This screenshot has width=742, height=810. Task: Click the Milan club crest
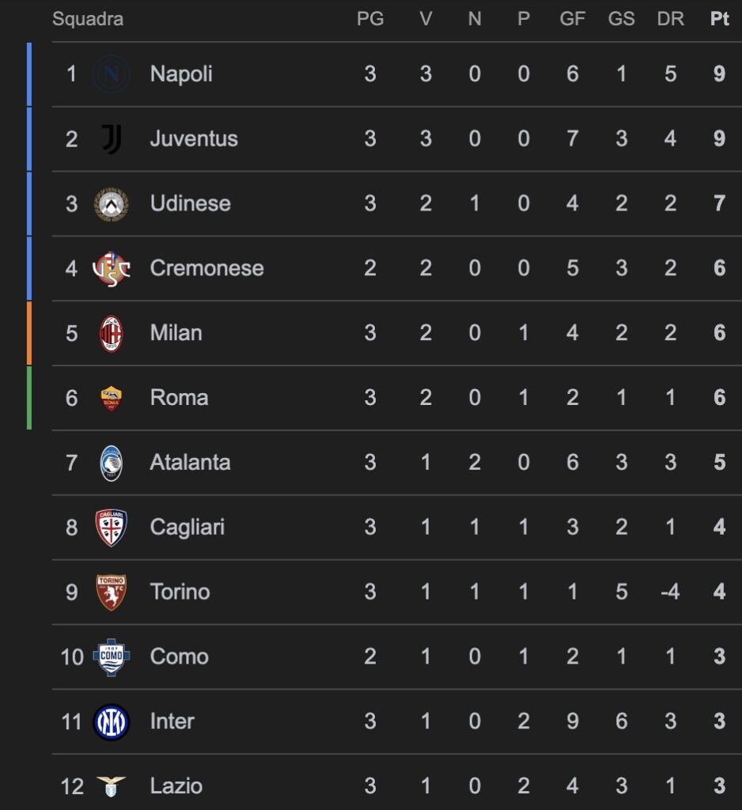click(x=111, y=333)
